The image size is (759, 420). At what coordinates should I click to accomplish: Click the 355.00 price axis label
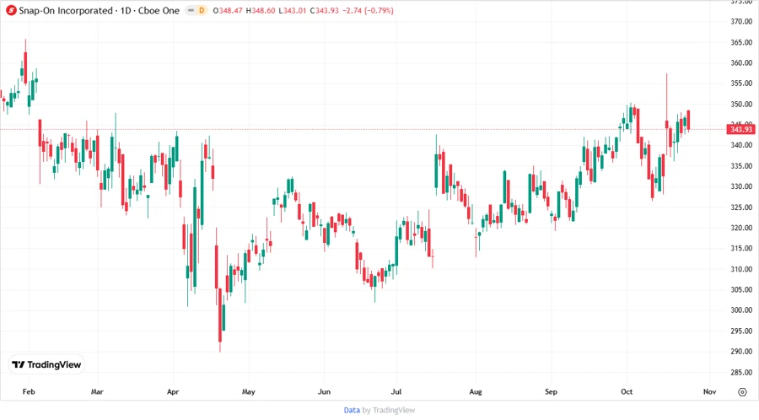point(741,83)
